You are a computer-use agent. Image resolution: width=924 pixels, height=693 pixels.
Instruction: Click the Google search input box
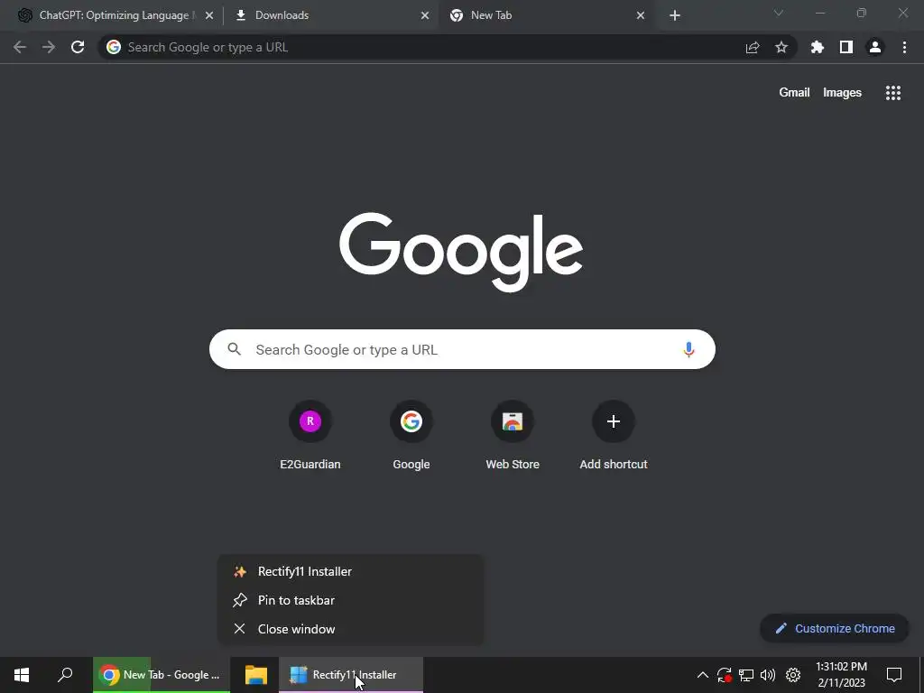462,349
